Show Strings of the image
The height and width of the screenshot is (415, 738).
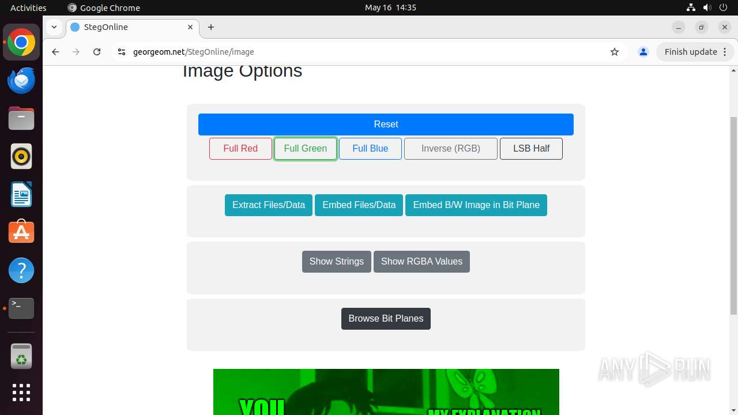point(337,262)
